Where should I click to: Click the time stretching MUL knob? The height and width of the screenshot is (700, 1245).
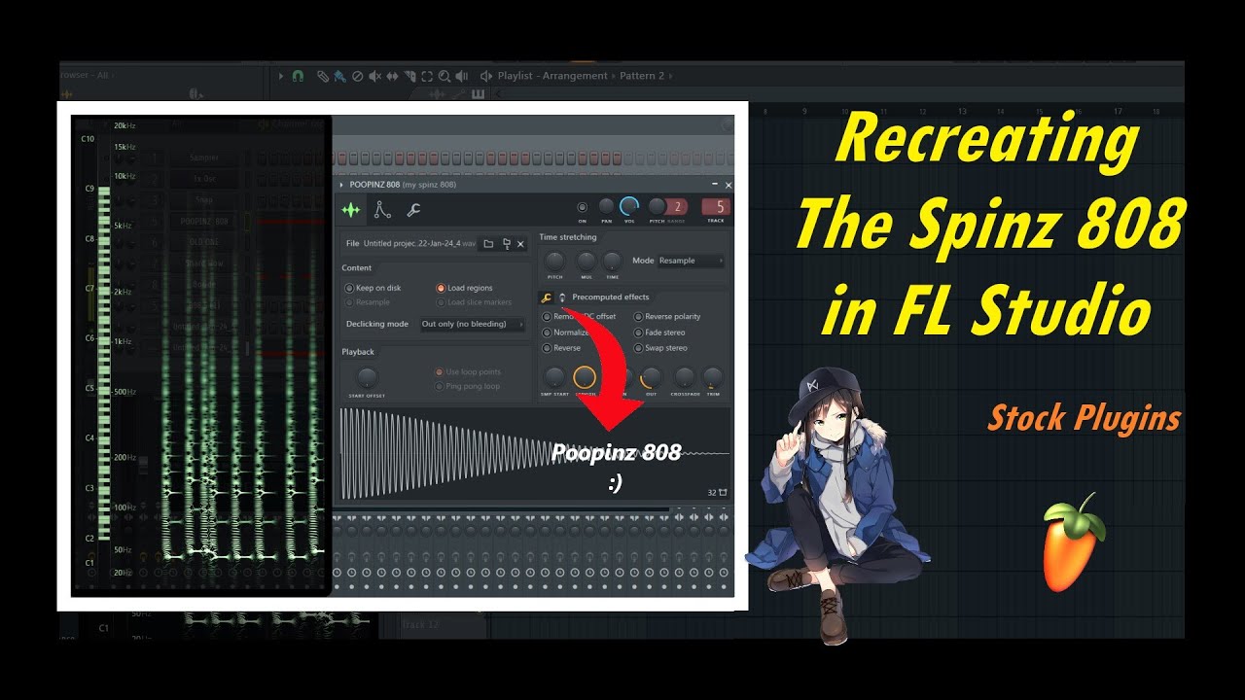[x=586, y=261]
